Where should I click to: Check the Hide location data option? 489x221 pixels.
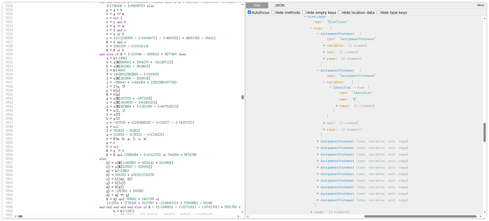pyautogui.click(x=340, y=12)
